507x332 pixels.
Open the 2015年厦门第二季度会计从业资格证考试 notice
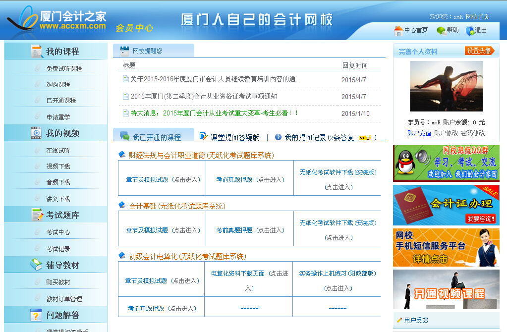204,97
